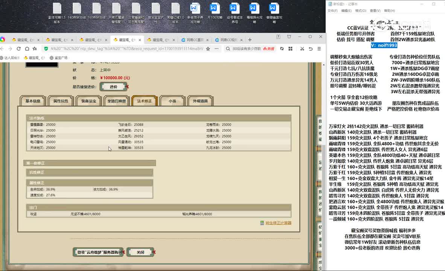
Task: Open Notepad 文件(F) menu
Action: [332, 11]
